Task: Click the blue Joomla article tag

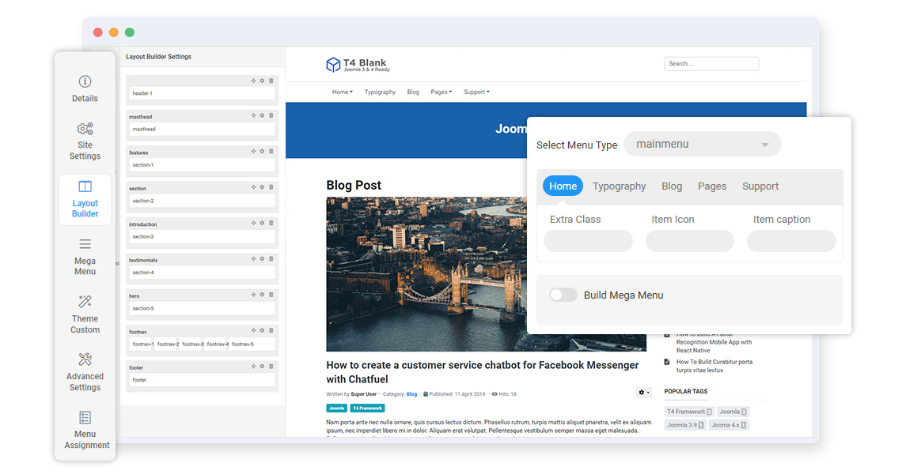Action: pyautogui.click(x=336, y=408)
